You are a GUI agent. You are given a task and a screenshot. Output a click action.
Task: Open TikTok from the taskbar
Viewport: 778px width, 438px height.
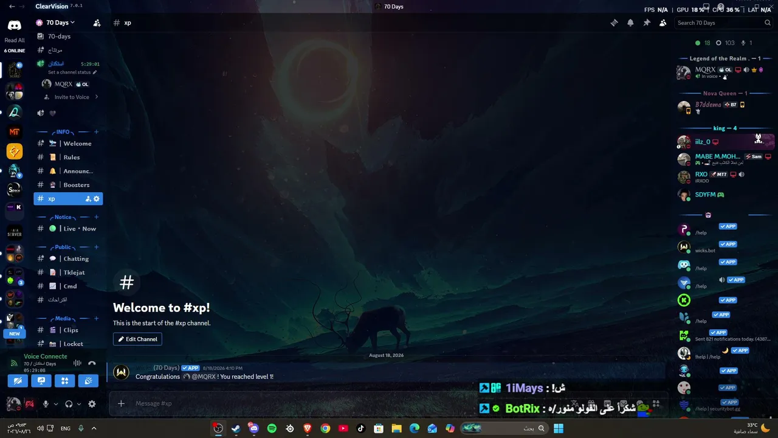tap(360, 428)
